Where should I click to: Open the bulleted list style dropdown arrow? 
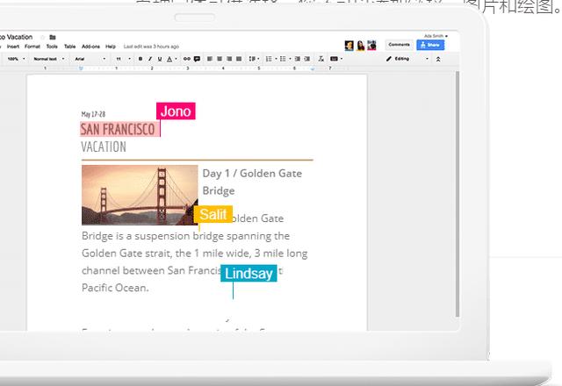click(x=290, y=59)
